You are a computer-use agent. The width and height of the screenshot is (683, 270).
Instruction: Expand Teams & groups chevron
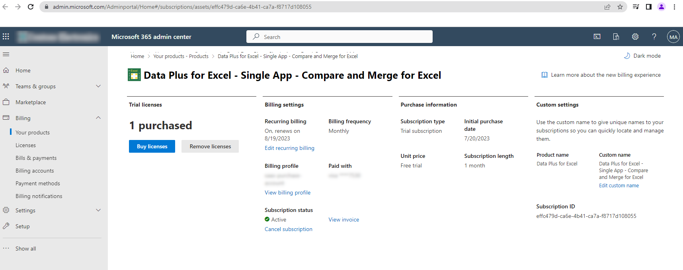click(x=98, y=86)
